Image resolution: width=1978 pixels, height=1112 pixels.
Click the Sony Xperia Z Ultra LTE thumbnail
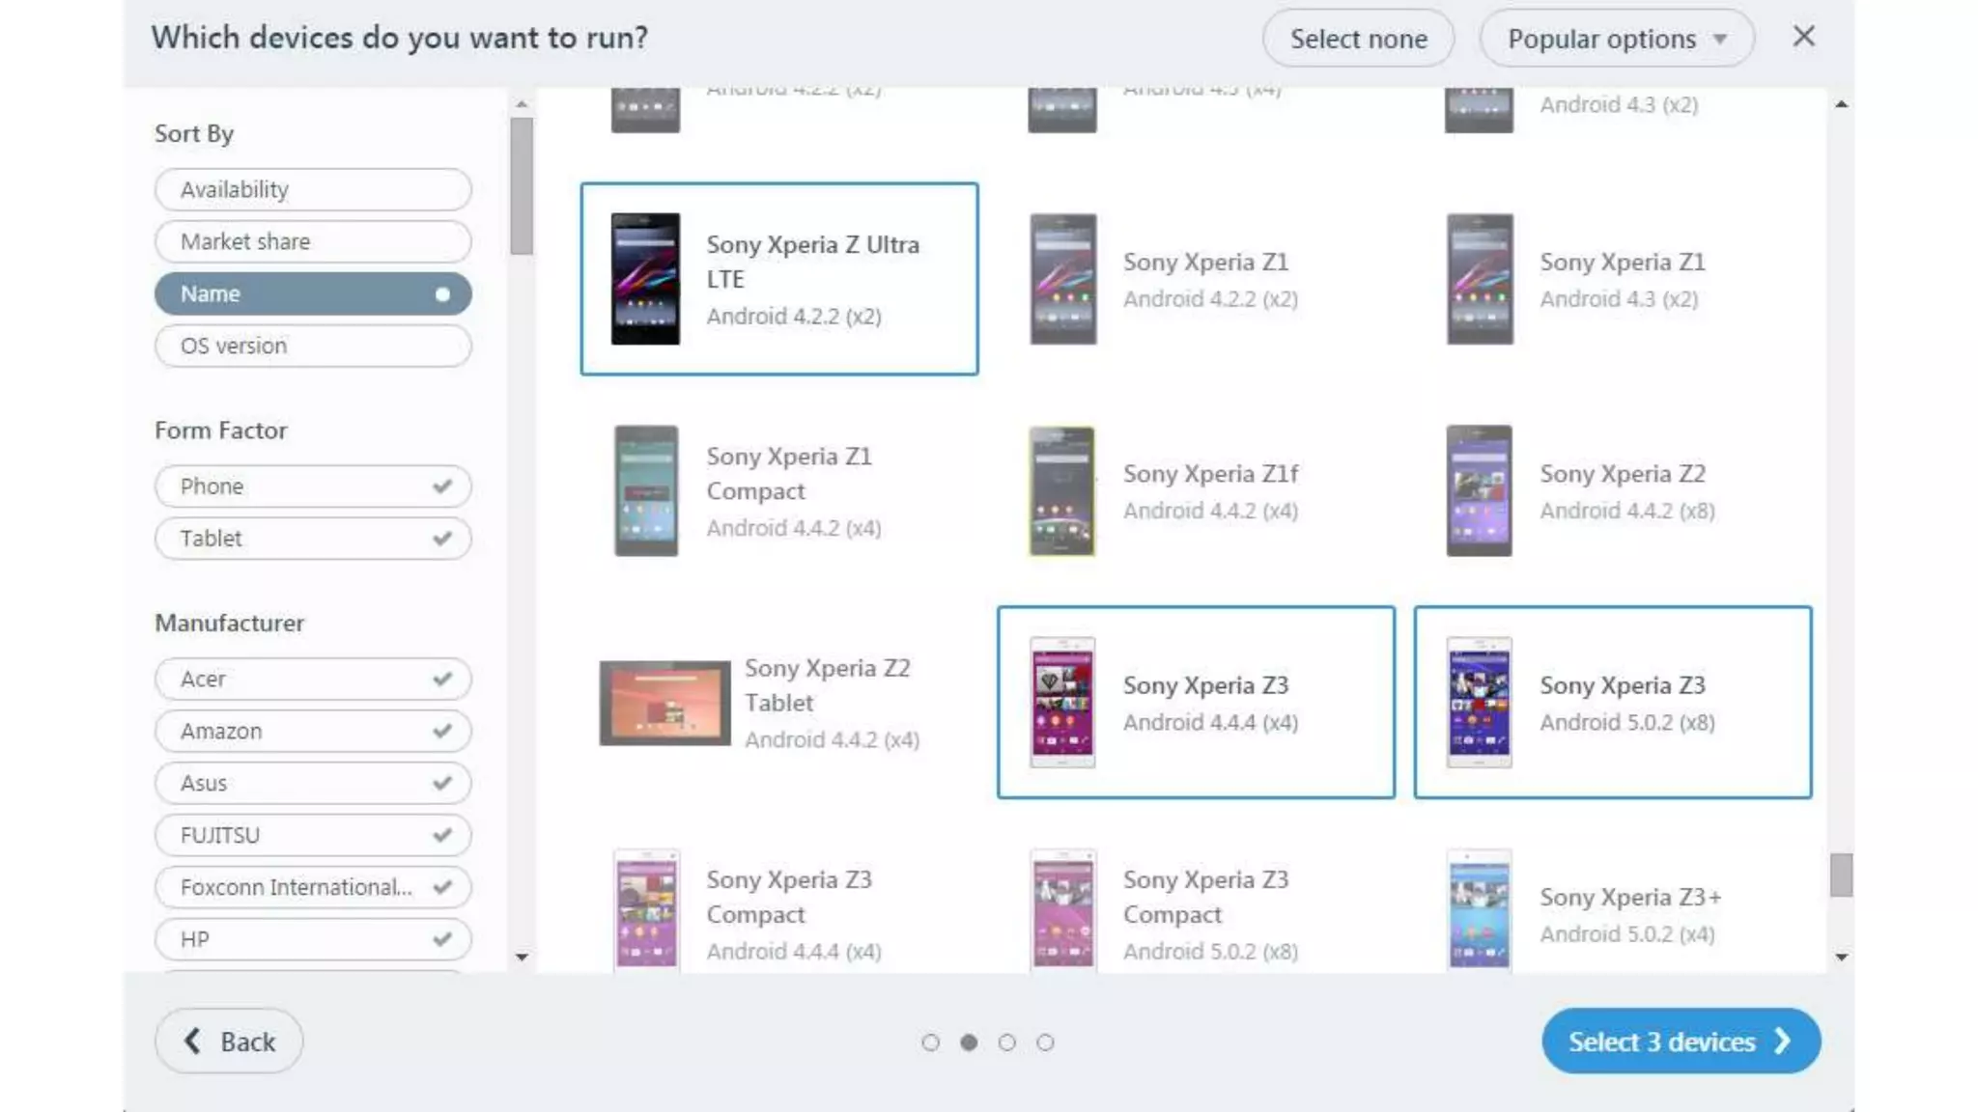click(x=645, y=279)
